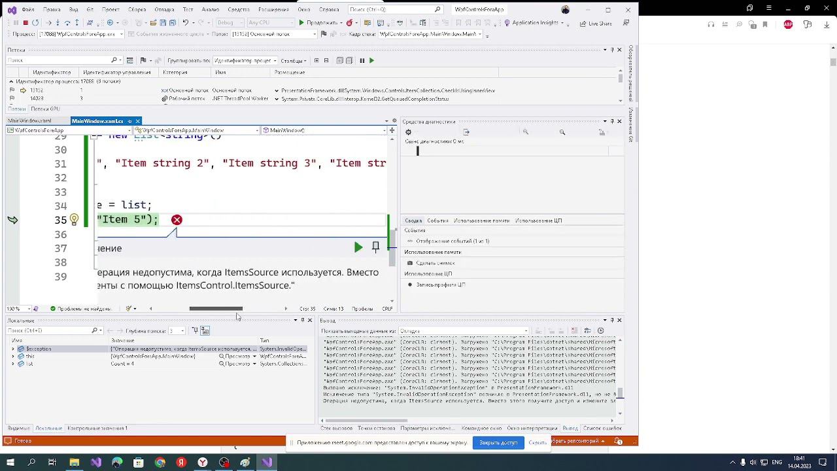Open the Файл menu

[28, 10]
